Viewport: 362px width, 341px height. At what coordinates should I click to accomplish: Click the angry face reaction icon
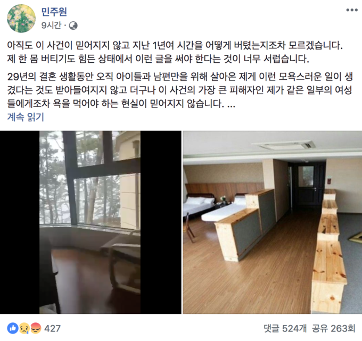(x=36, y=328)
